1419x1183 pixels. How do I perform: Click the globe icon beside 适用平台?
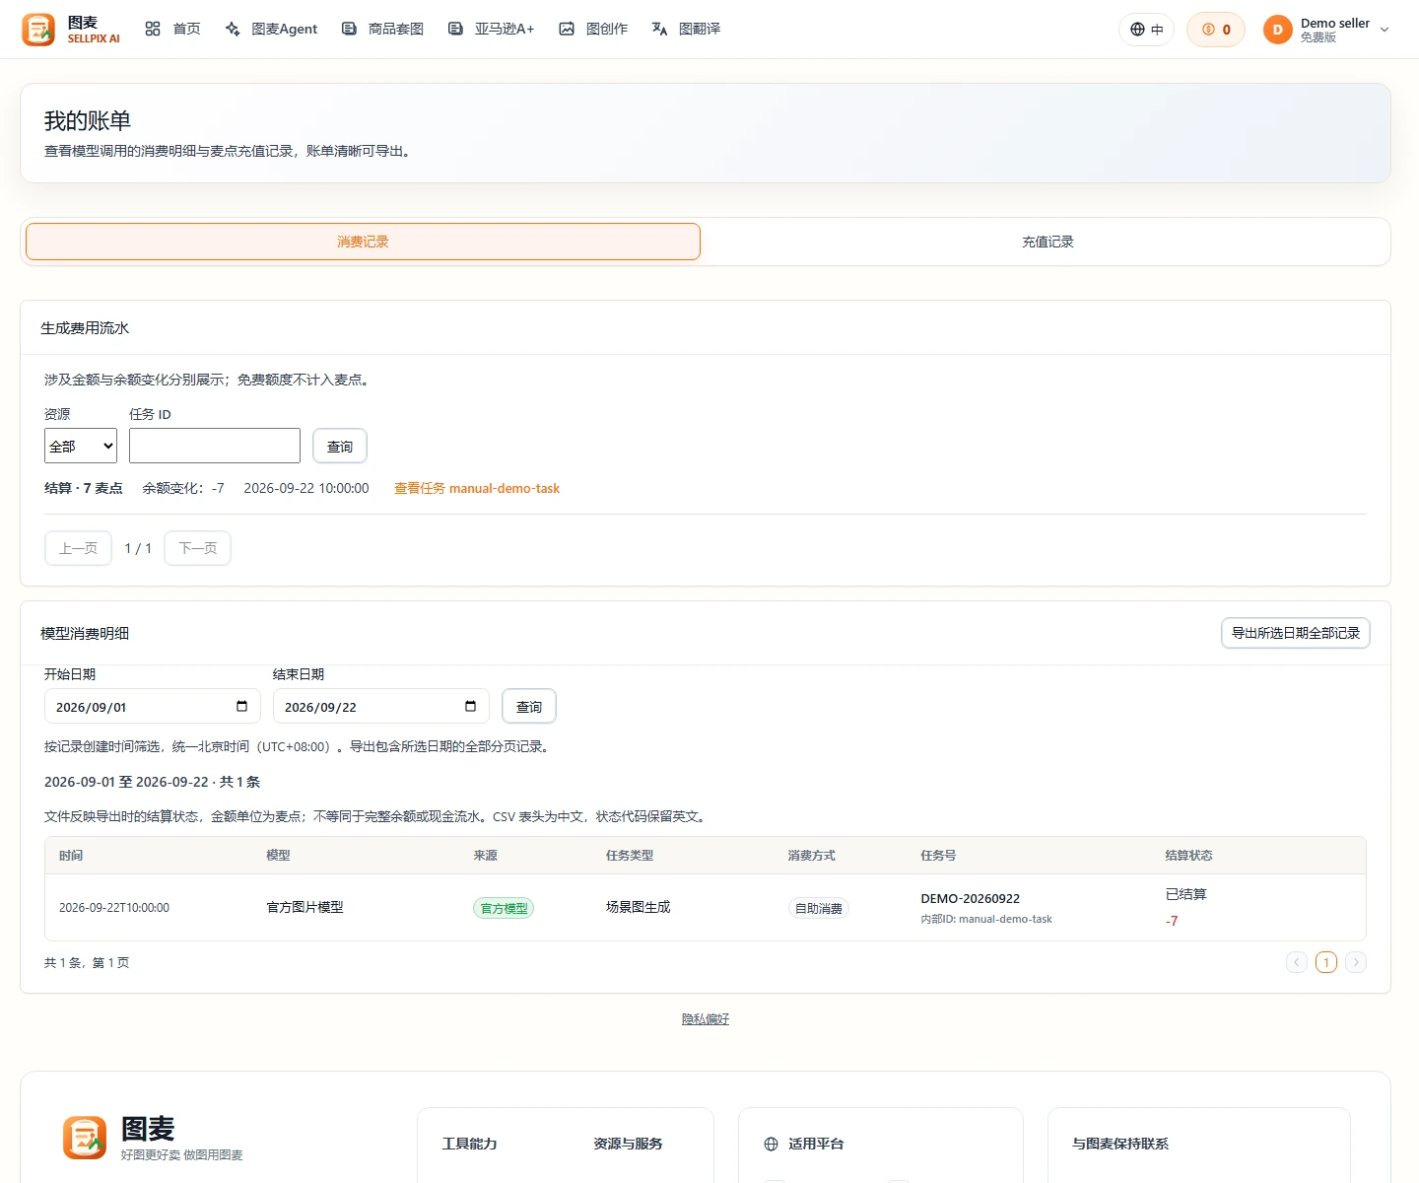point(772,1144)
